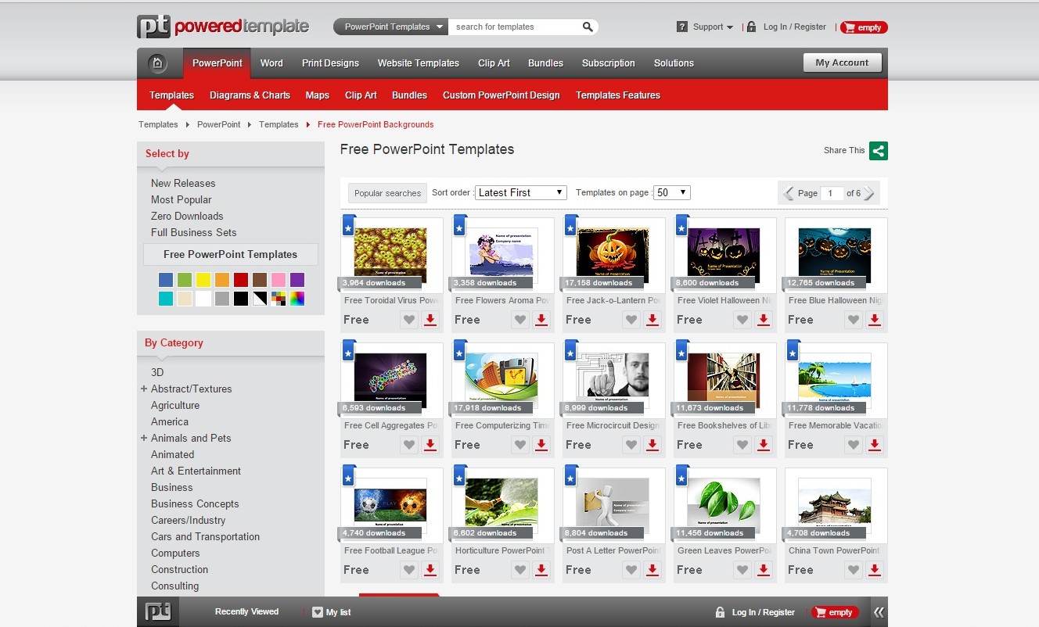This screenshot has height=627, width=1039.
Task: Click the search magnifier icon
Action: [x=588, y=27]
